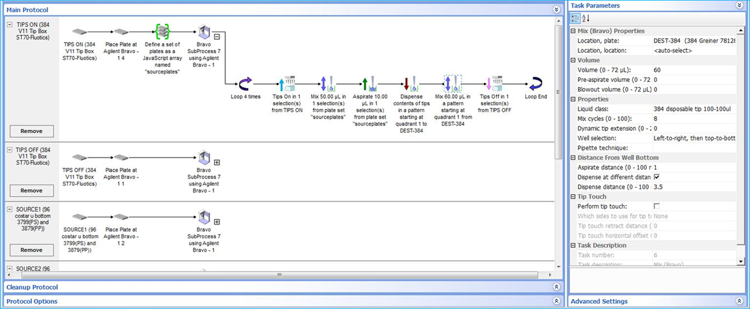The height and width of the screenshot is (309, 750).
Task: Click the Tips On task icon
Action: [287, 84]
